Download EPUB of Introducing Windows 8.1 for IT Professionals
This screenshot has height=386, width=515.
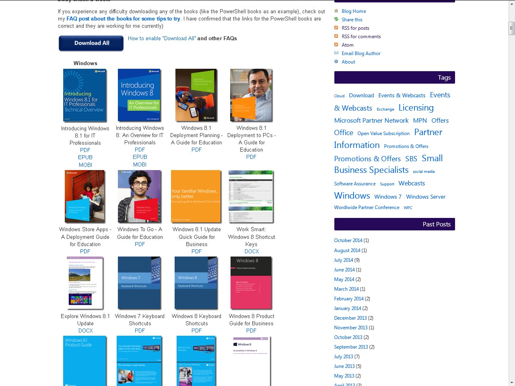click(85, 158)
